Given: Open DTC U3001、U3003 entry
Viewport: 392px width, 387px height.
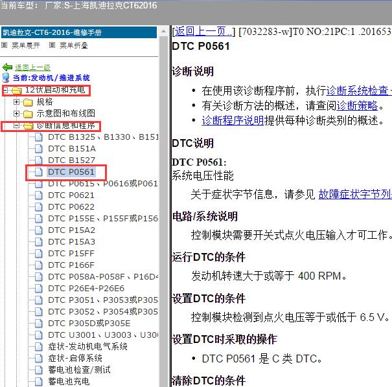Looking at the screenshot, I should 103,335.
